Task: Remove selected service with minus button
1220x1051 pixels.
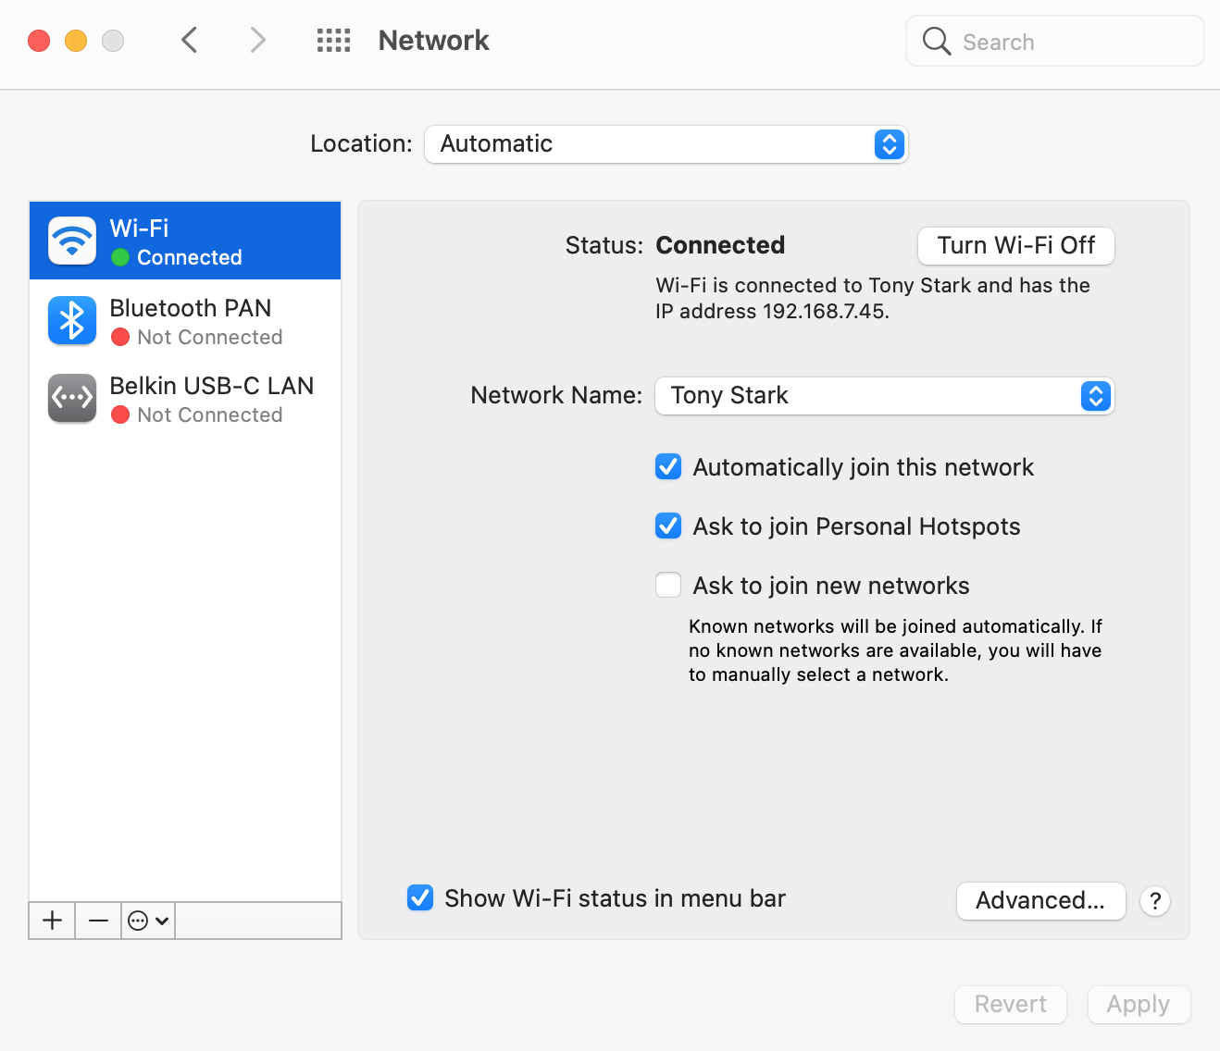Action: tap(98, 921)
